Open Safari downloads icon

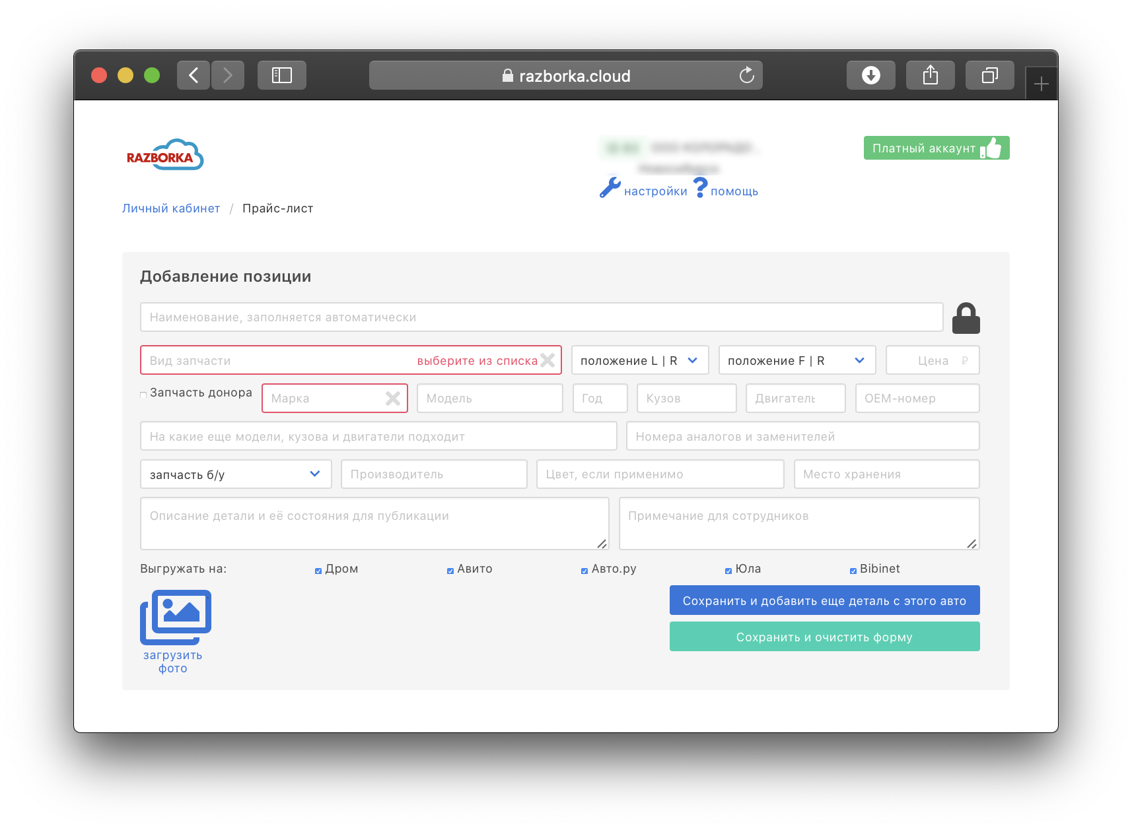click(870, 76)
